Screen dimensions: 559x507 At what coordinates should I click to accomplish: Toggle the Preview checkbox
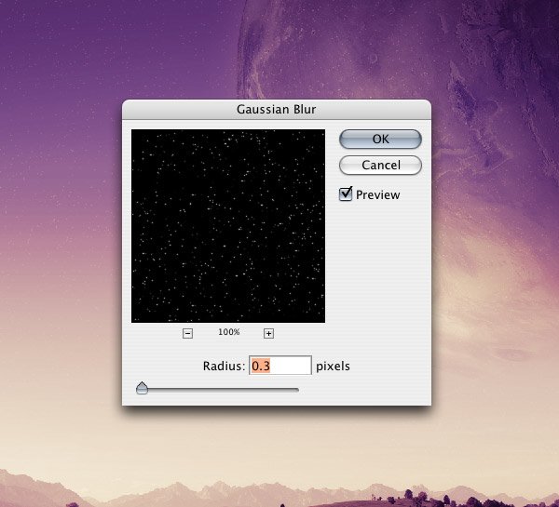346,194
